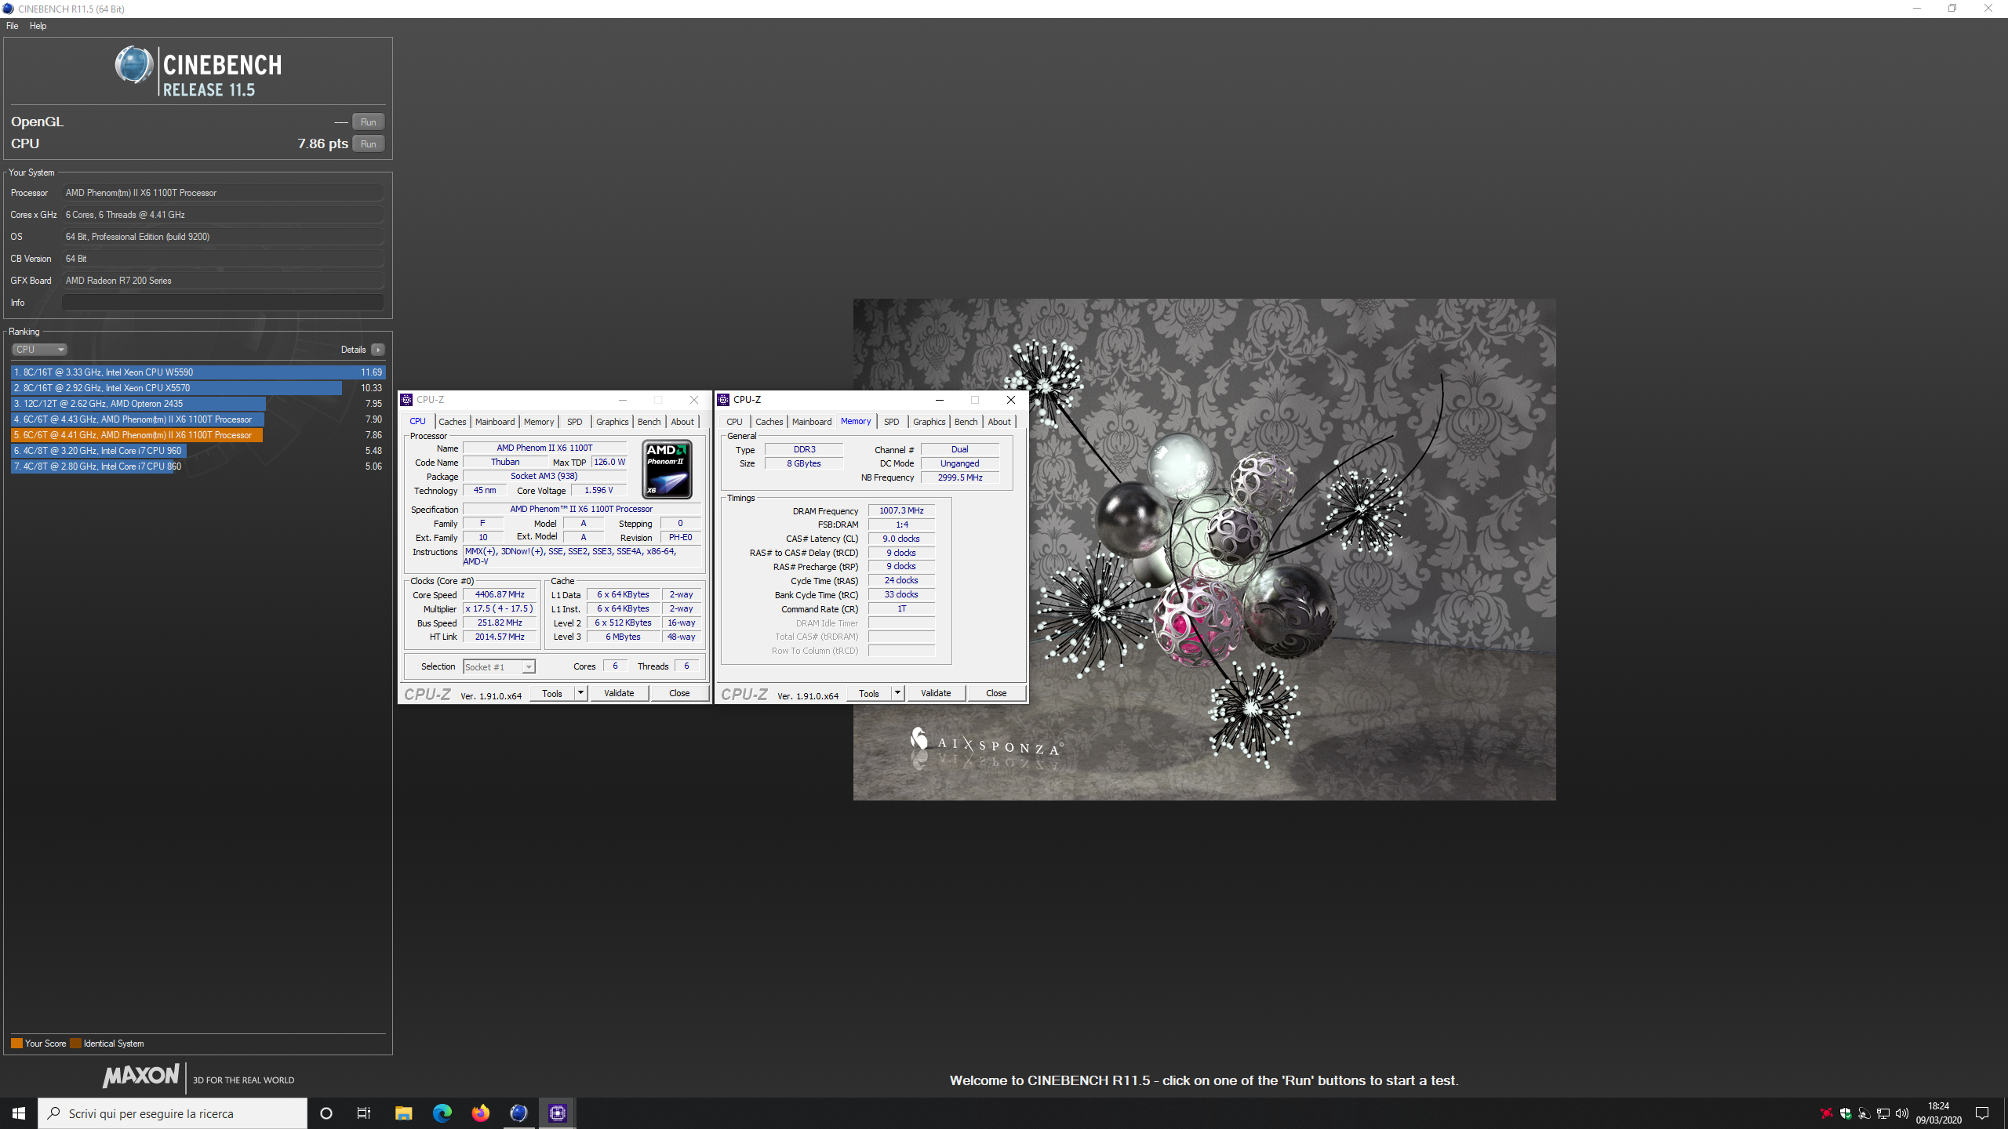2008x1129 pixels.
Task: Open the CPU ranking type dropdown
Action: (x=39, y=350)
